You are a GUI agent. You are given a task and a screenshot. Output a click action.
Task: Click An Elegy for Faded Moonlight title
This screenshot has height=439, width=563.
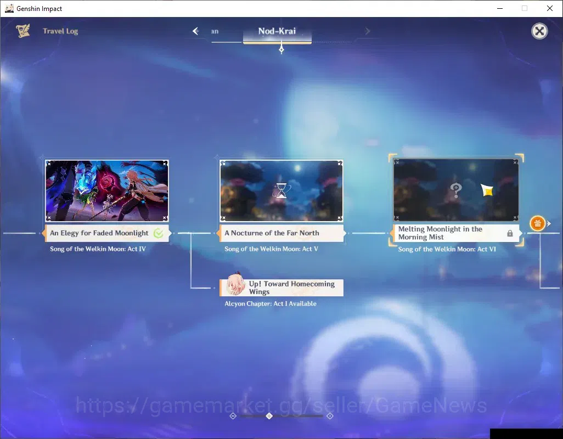99,233
